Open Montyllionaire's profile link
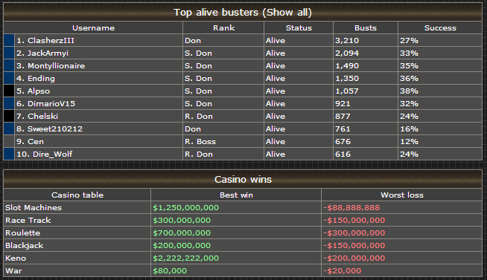The image size is (487, 280). (56, 66)
